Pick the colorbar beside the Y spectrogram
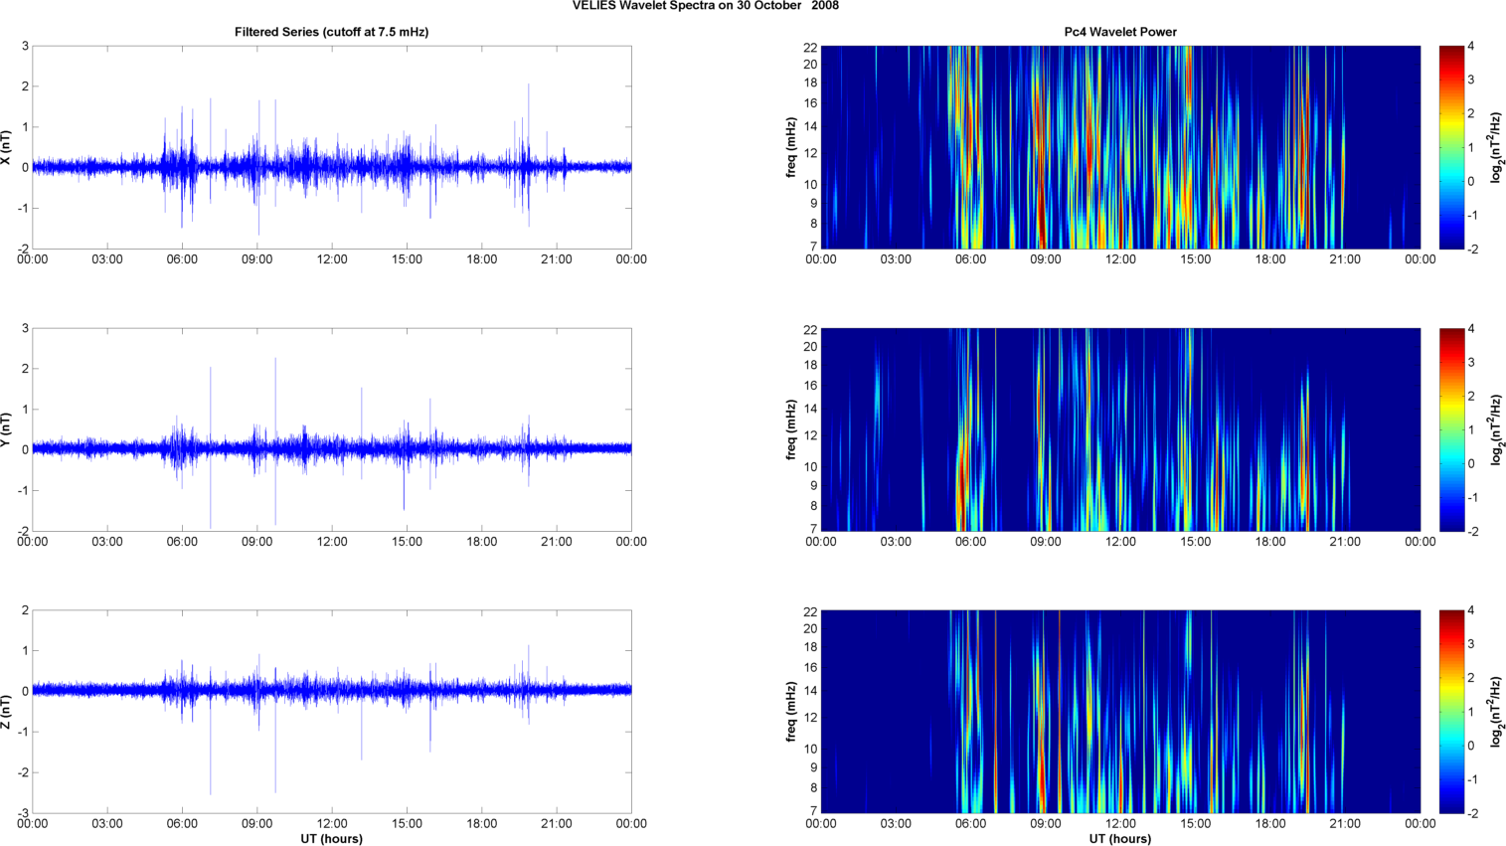 1451,429
